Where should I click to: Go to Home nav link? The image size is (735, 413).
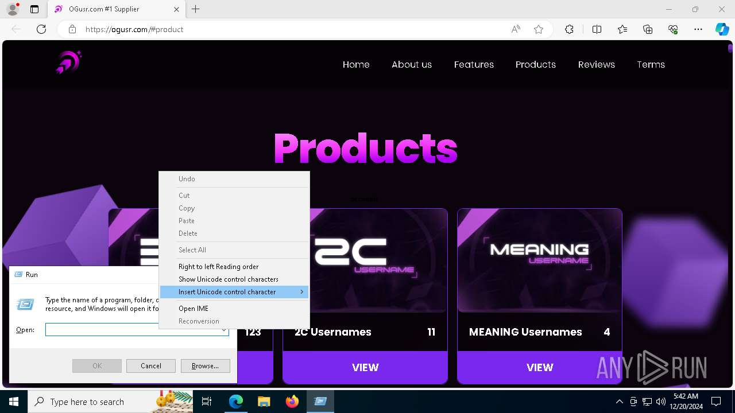pyautogui.click(x=356, y=64)
